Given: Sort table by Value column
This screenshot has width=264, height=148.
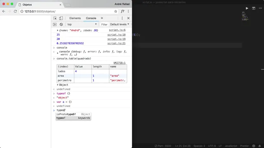Looking at the screenshot, I should [x=83, y=67].
